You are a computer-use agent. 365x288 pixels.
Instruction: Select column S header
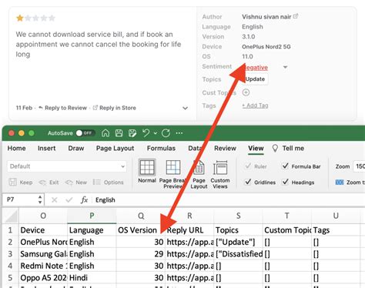(238, 216)
